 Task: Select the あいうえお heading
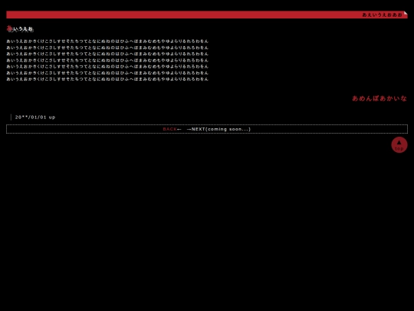click(20, 29)
